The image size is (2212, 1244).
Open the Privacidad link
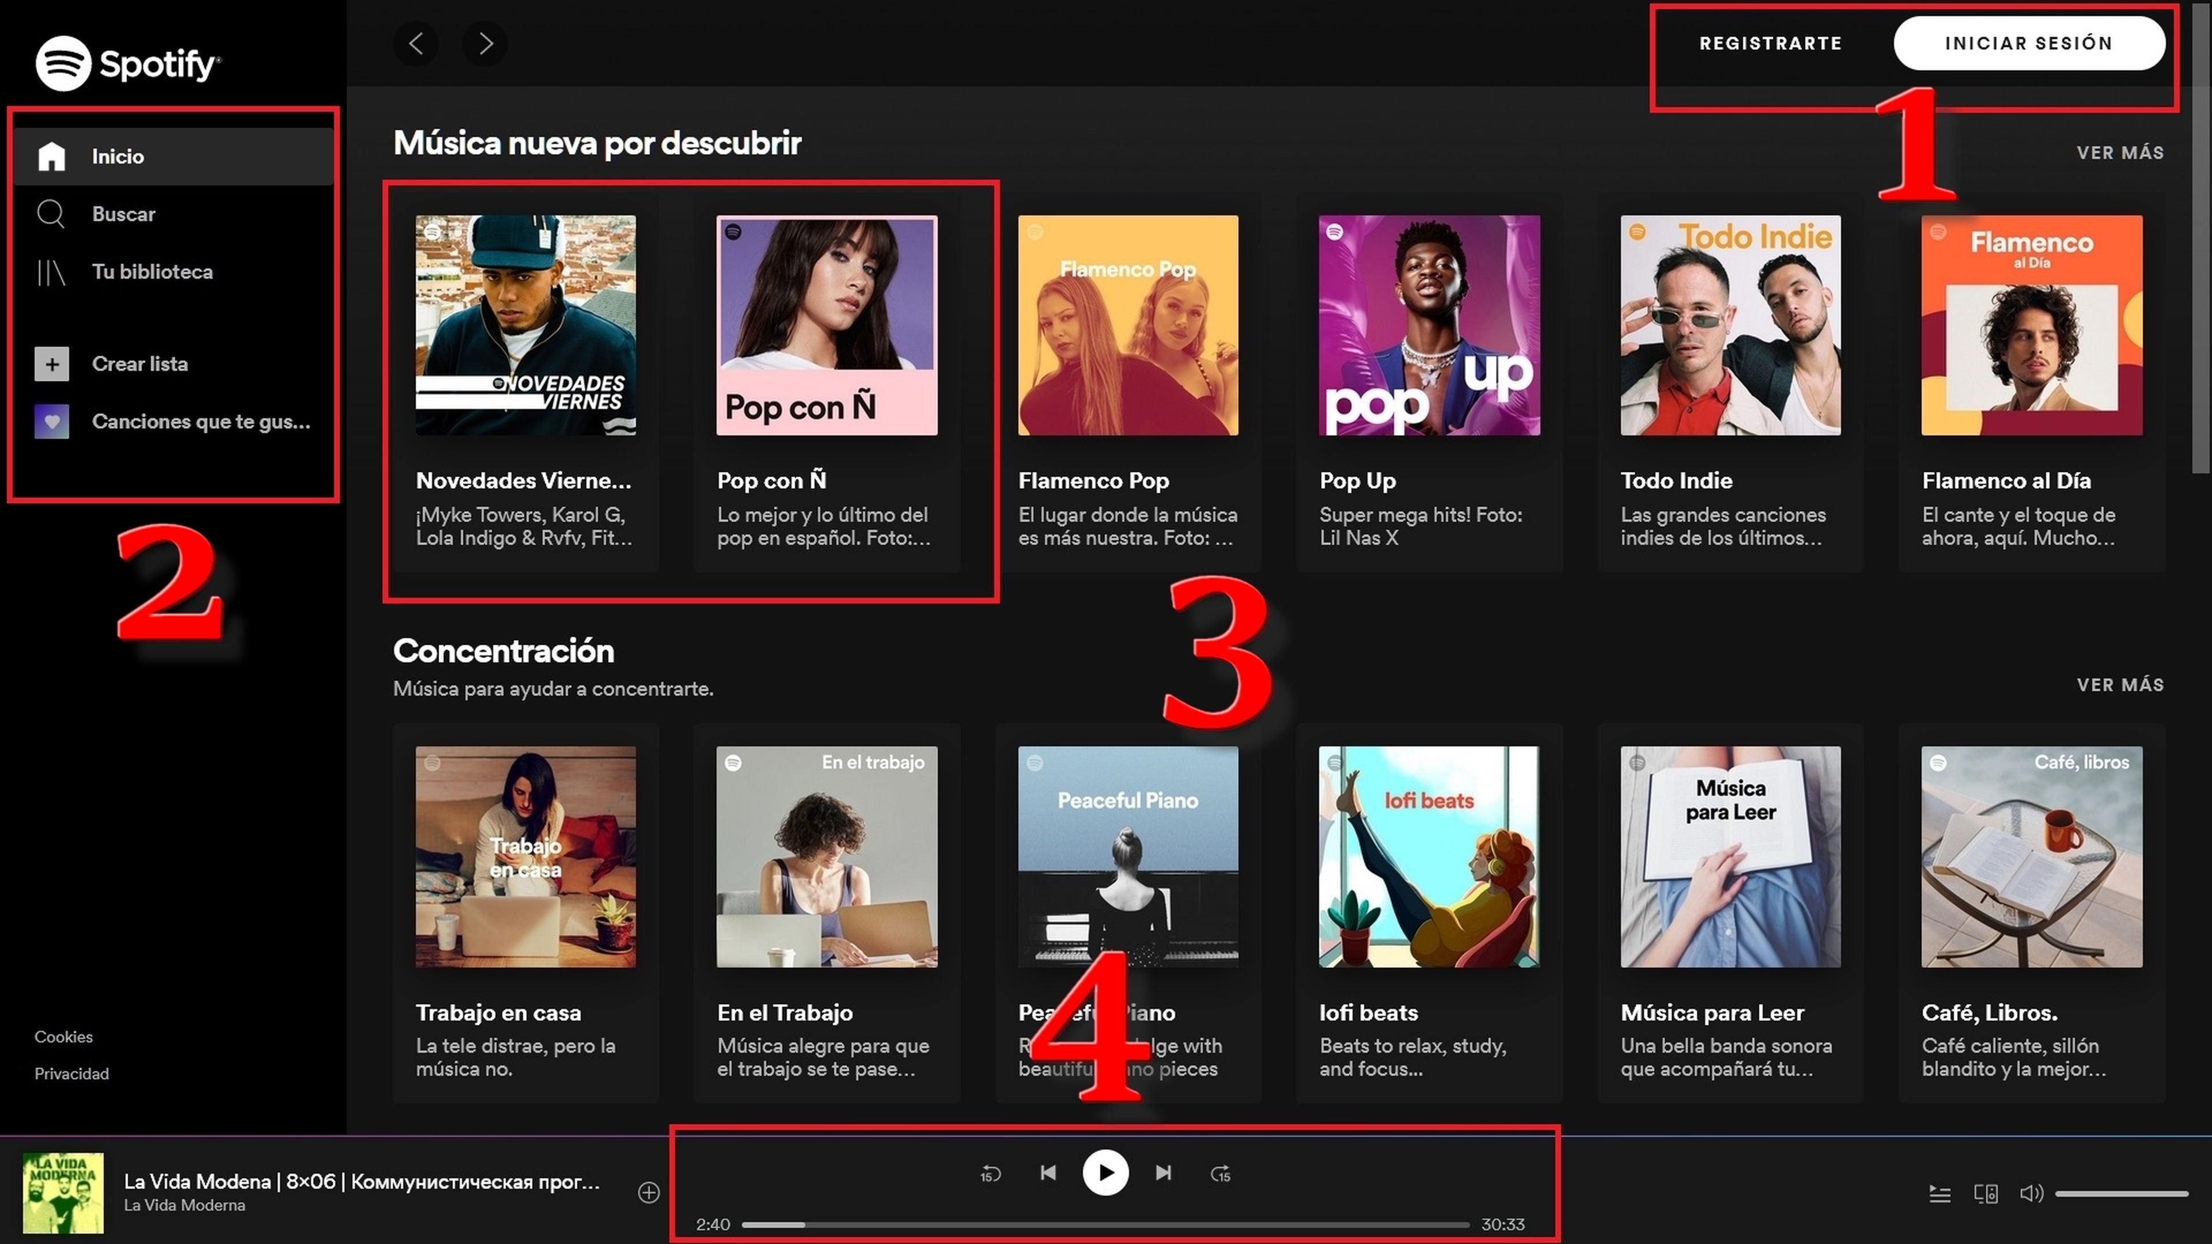[71, 1073]
